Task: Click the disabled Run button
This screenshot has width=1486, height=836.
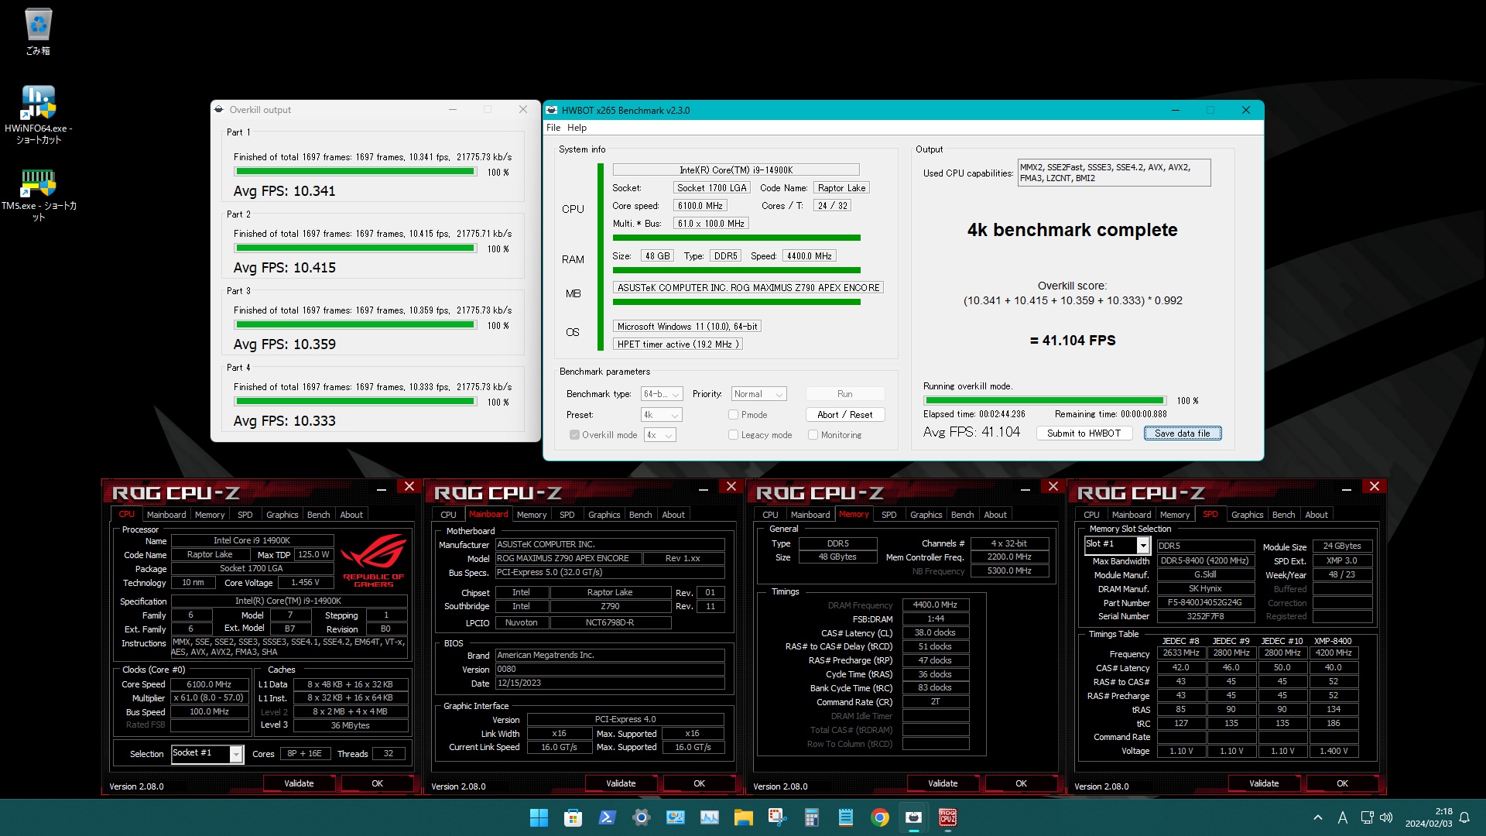Action: coord(844,394)
